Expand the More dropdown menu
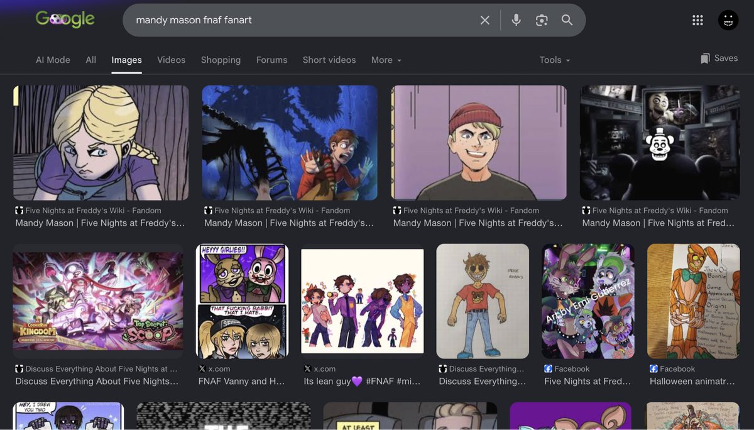 tap(386, 60)
